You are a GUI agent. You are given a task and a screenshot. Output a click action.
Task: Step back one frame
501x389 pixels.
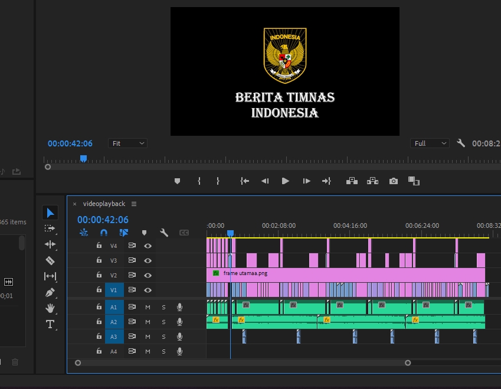(x=265, y=181)
